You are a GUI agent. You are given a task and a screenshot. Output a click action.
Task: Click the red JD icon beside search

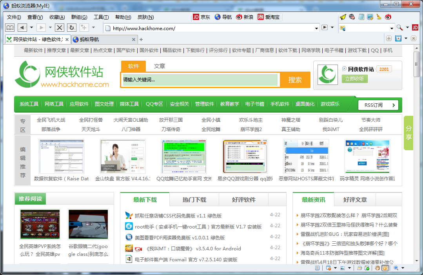415,27
